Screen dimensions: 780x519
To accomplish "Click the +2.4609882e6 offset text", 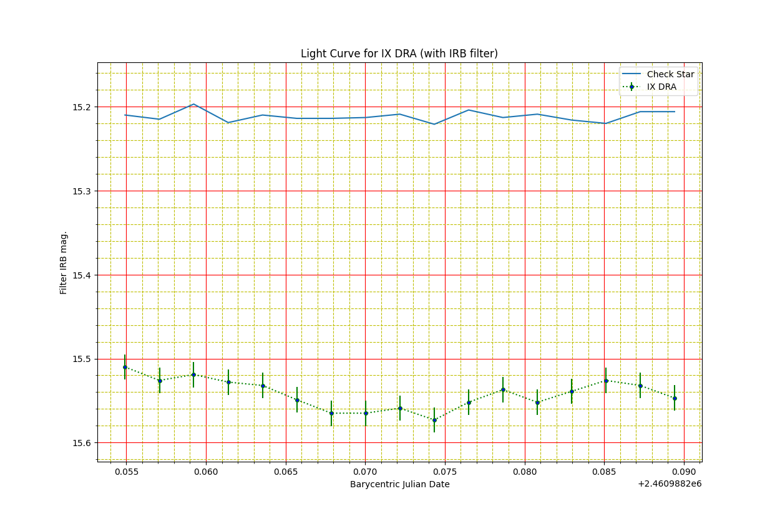I will pos(669,483).
